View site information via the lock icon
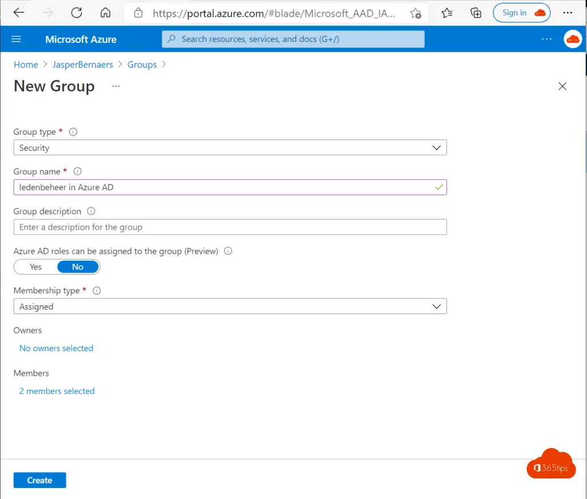This screenshot has height=499, width=587. point(138,13)
